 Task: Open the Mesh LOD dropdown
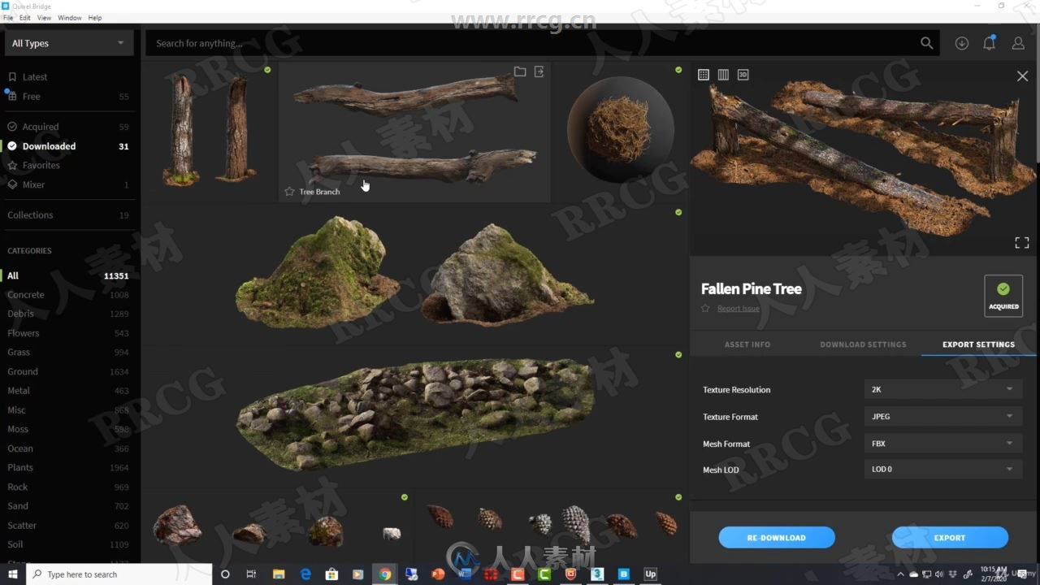click(942, 469)
